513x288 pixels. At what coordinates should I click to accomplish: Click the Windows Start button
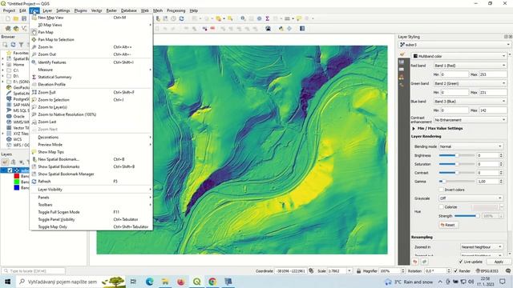click(x=7, y=282)
